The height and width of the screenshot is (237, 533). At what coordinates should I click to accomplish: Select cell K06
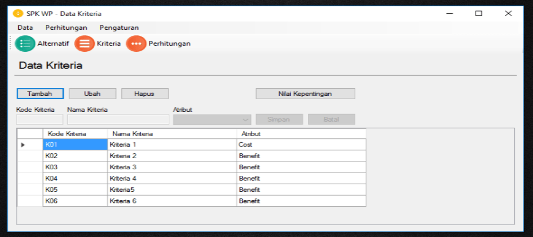click(x=75, y=201)
